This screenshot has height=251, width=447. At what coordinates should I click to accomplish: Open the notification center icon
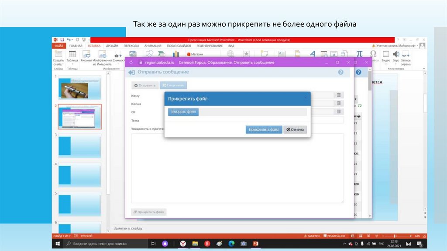point(419,244)
